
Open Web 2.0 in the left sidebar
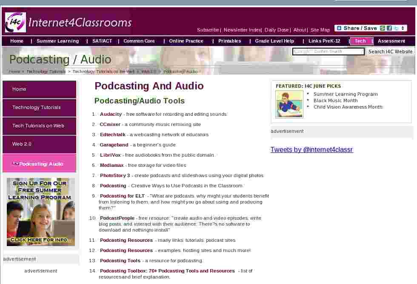click(x=39, y=144)
